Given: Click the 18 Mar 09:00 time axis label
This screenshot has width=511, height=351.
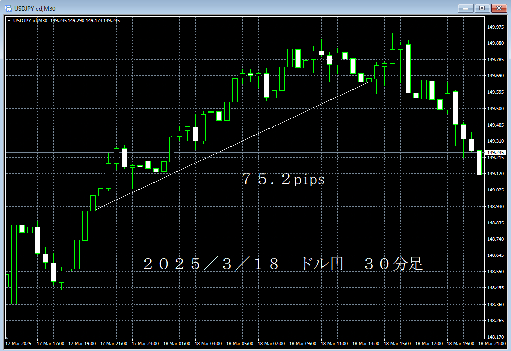Looking at the screenshot, I should click(x=303, y=344).
